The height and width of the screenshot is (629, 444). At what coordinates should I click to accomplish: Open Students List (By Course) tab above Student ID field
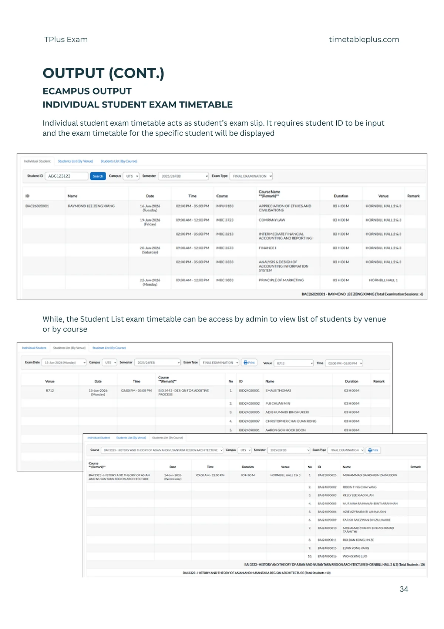119,161
